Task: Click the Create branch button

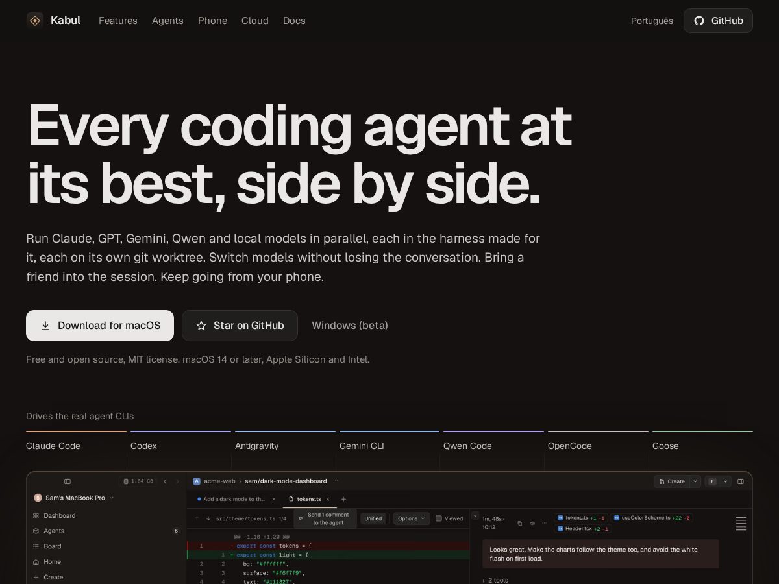Action: point(672,481)
